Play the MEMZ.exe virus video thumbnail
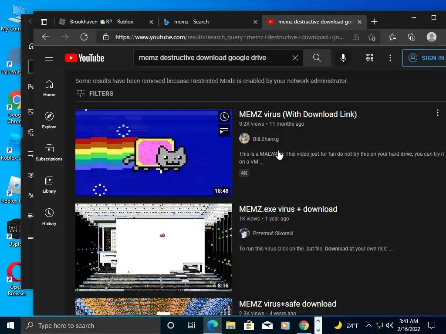Viewport: 446px width, 334px height. point(154,247)
